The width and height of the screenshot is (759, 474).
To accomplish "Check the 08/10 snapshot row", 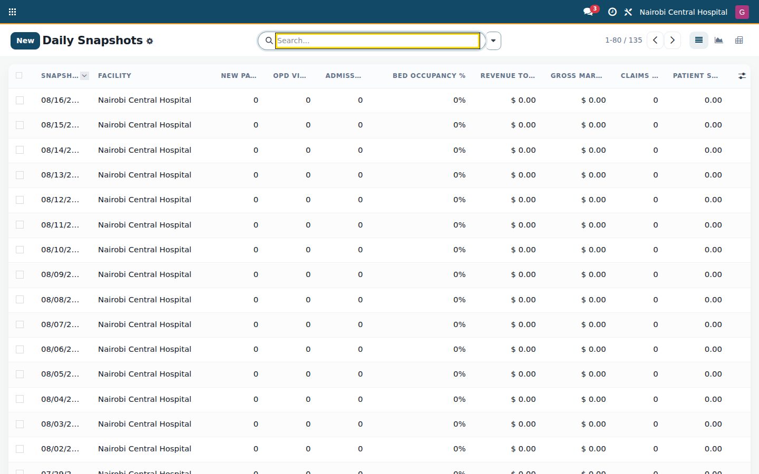I will point(20,250).
